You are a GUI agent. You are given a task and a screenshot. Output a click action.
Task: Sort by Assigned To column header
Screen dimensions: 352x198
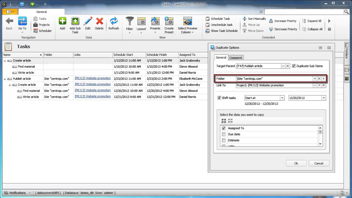point(193,55)
